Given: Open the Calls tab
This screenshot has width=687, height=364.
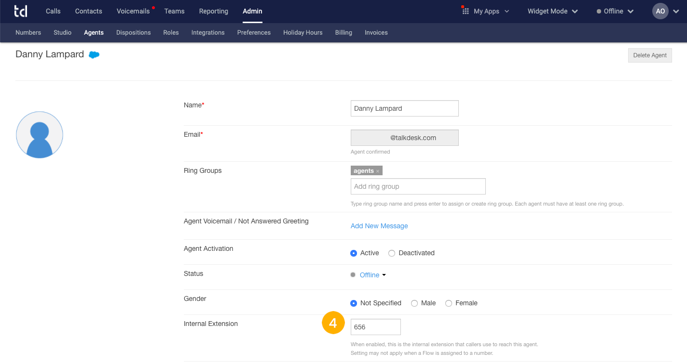Looking at the screenshot, I should point(53,11).
